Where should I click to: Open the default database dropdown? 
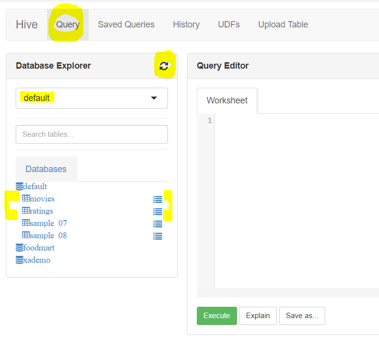click(92, 98)
